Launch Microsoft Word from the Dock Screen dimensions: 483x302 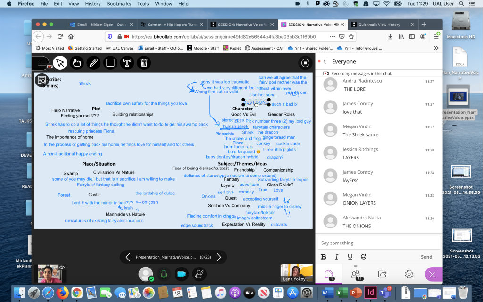327,293
